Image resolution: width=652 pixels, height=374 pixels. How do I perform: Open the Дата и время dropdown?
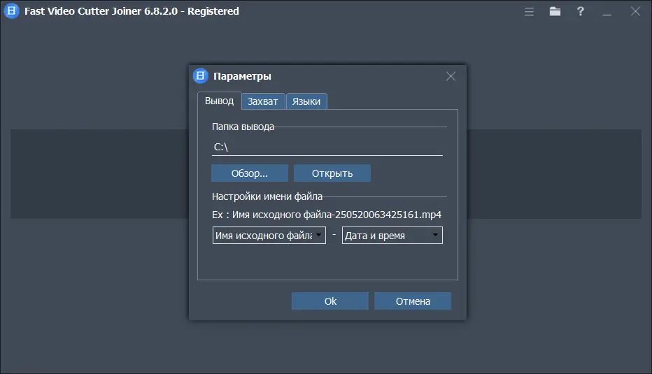pyautogui.click(x=392, y=236)
